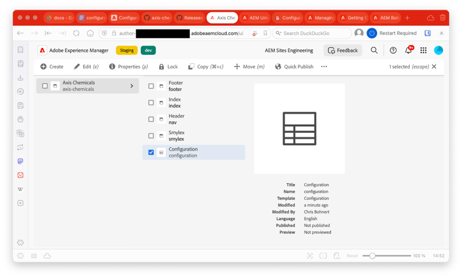The width and height of the screenshot is (462, 278).
Task: Clear selection with the X button
Action: [x=434, y=66]
